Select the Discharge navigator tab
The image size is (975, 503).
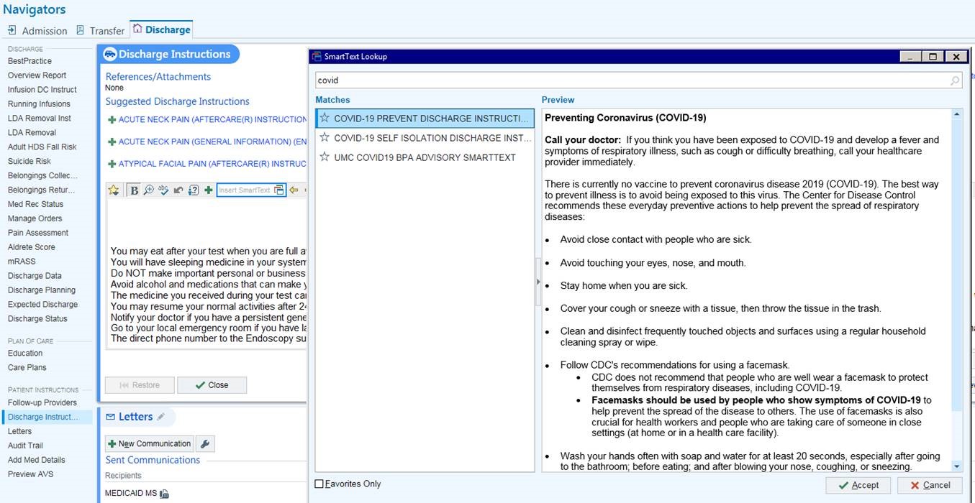(x=161, y=30)
